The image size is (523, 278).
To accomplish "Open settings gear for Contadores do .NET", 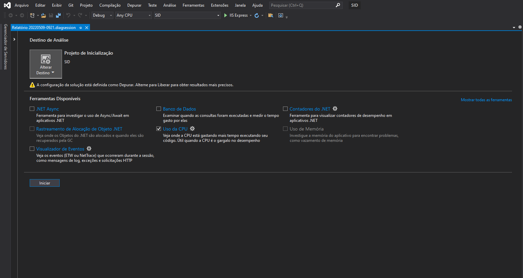I will [x=335, y=109].
